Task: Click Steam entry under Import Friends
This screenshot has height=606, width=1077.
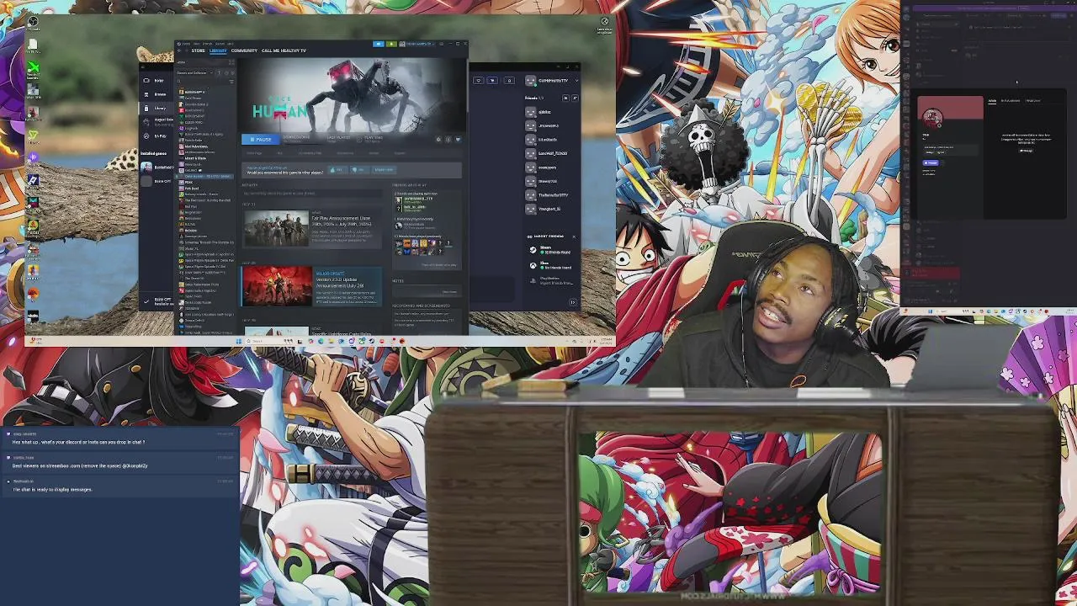Action: (550, 250)
